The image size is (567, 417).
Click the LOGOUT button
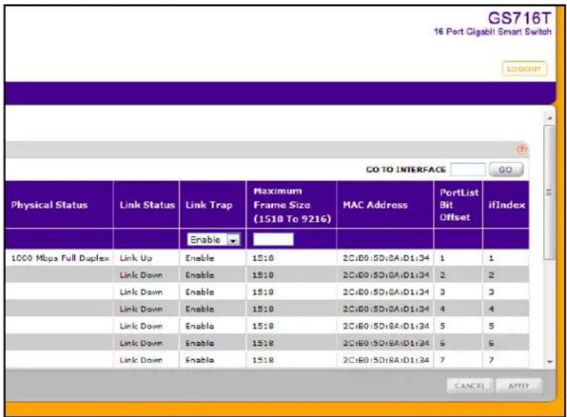[524, 69]
